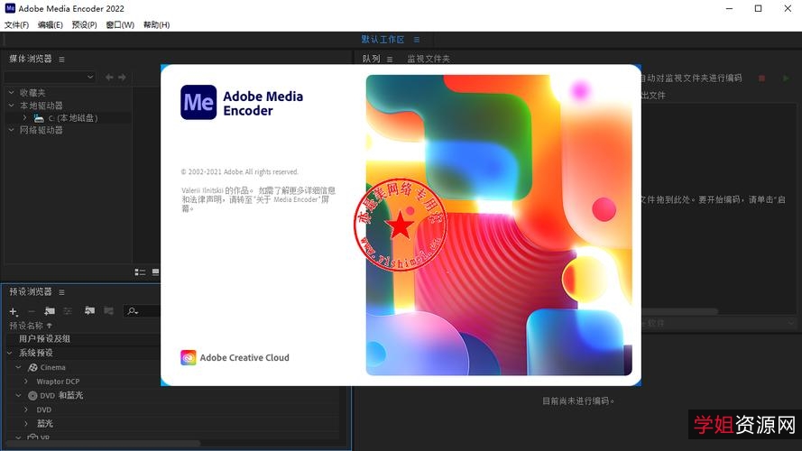Image resolution: width=802 pixels, height=451 pixels.
Task: Collapse the Cinema preset group
Action: [18, 367]
